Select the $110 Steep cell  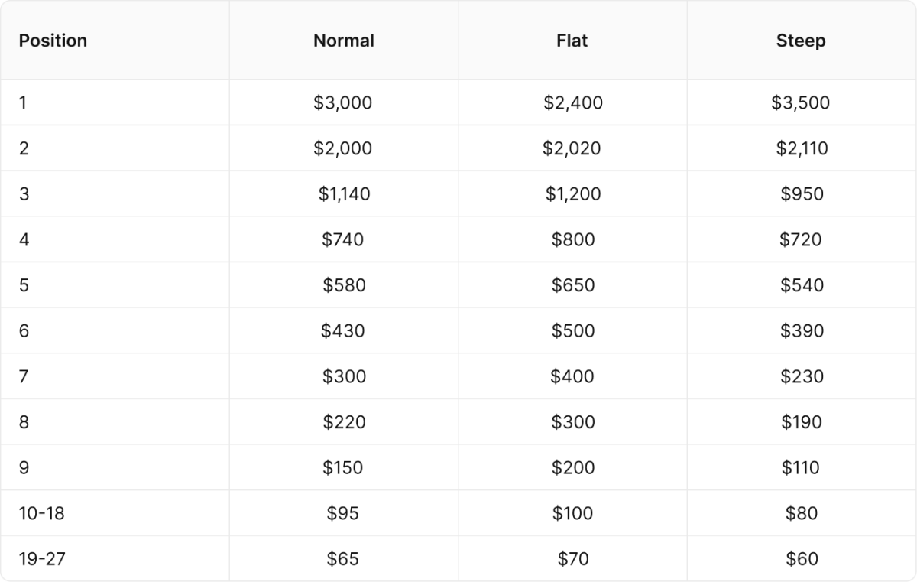coord(800,468)
